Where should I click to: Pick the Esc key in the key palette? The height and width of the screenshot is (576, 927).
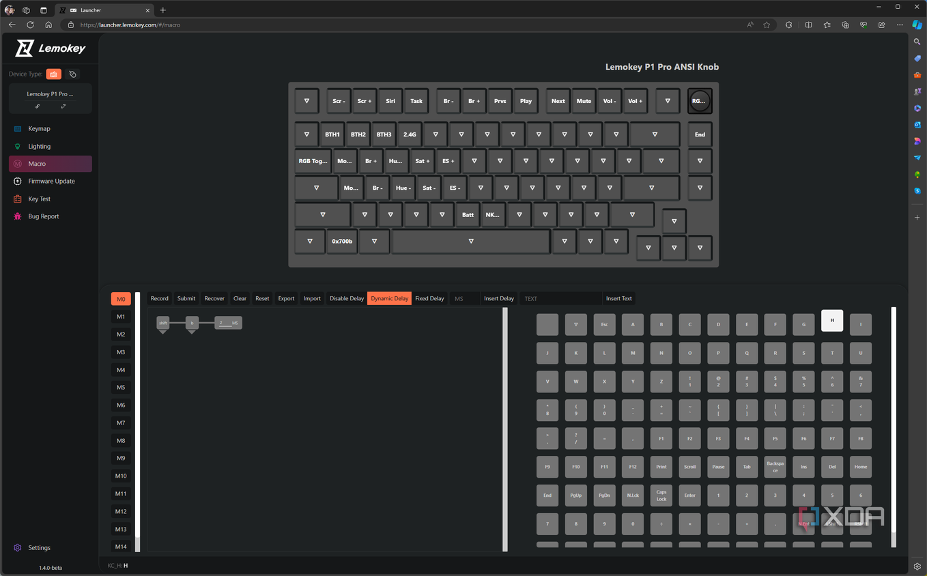(604, 325)
